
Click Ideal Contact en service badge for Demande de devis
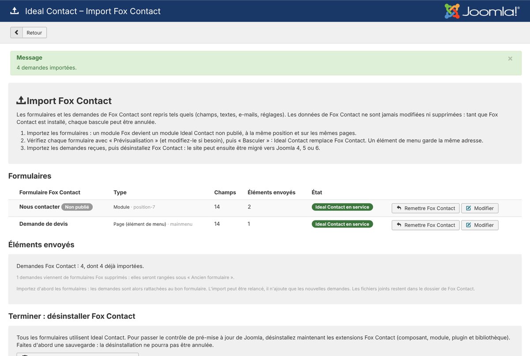[x=342, y=224]
